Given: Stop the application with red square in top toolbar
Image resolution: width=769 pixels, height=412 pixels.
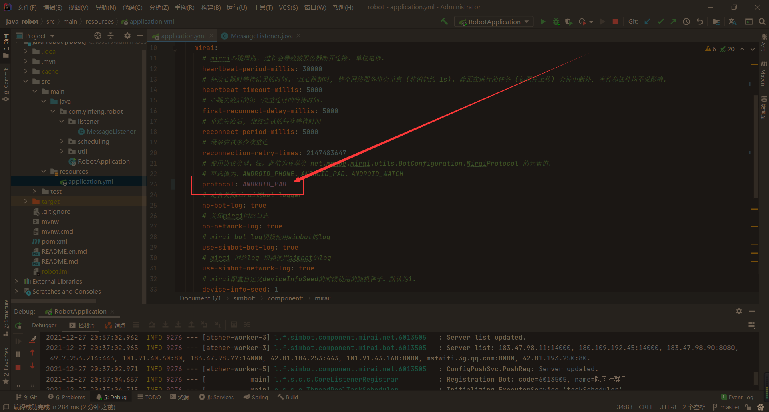Looking at the screenshot, I should tap(615, 22).
